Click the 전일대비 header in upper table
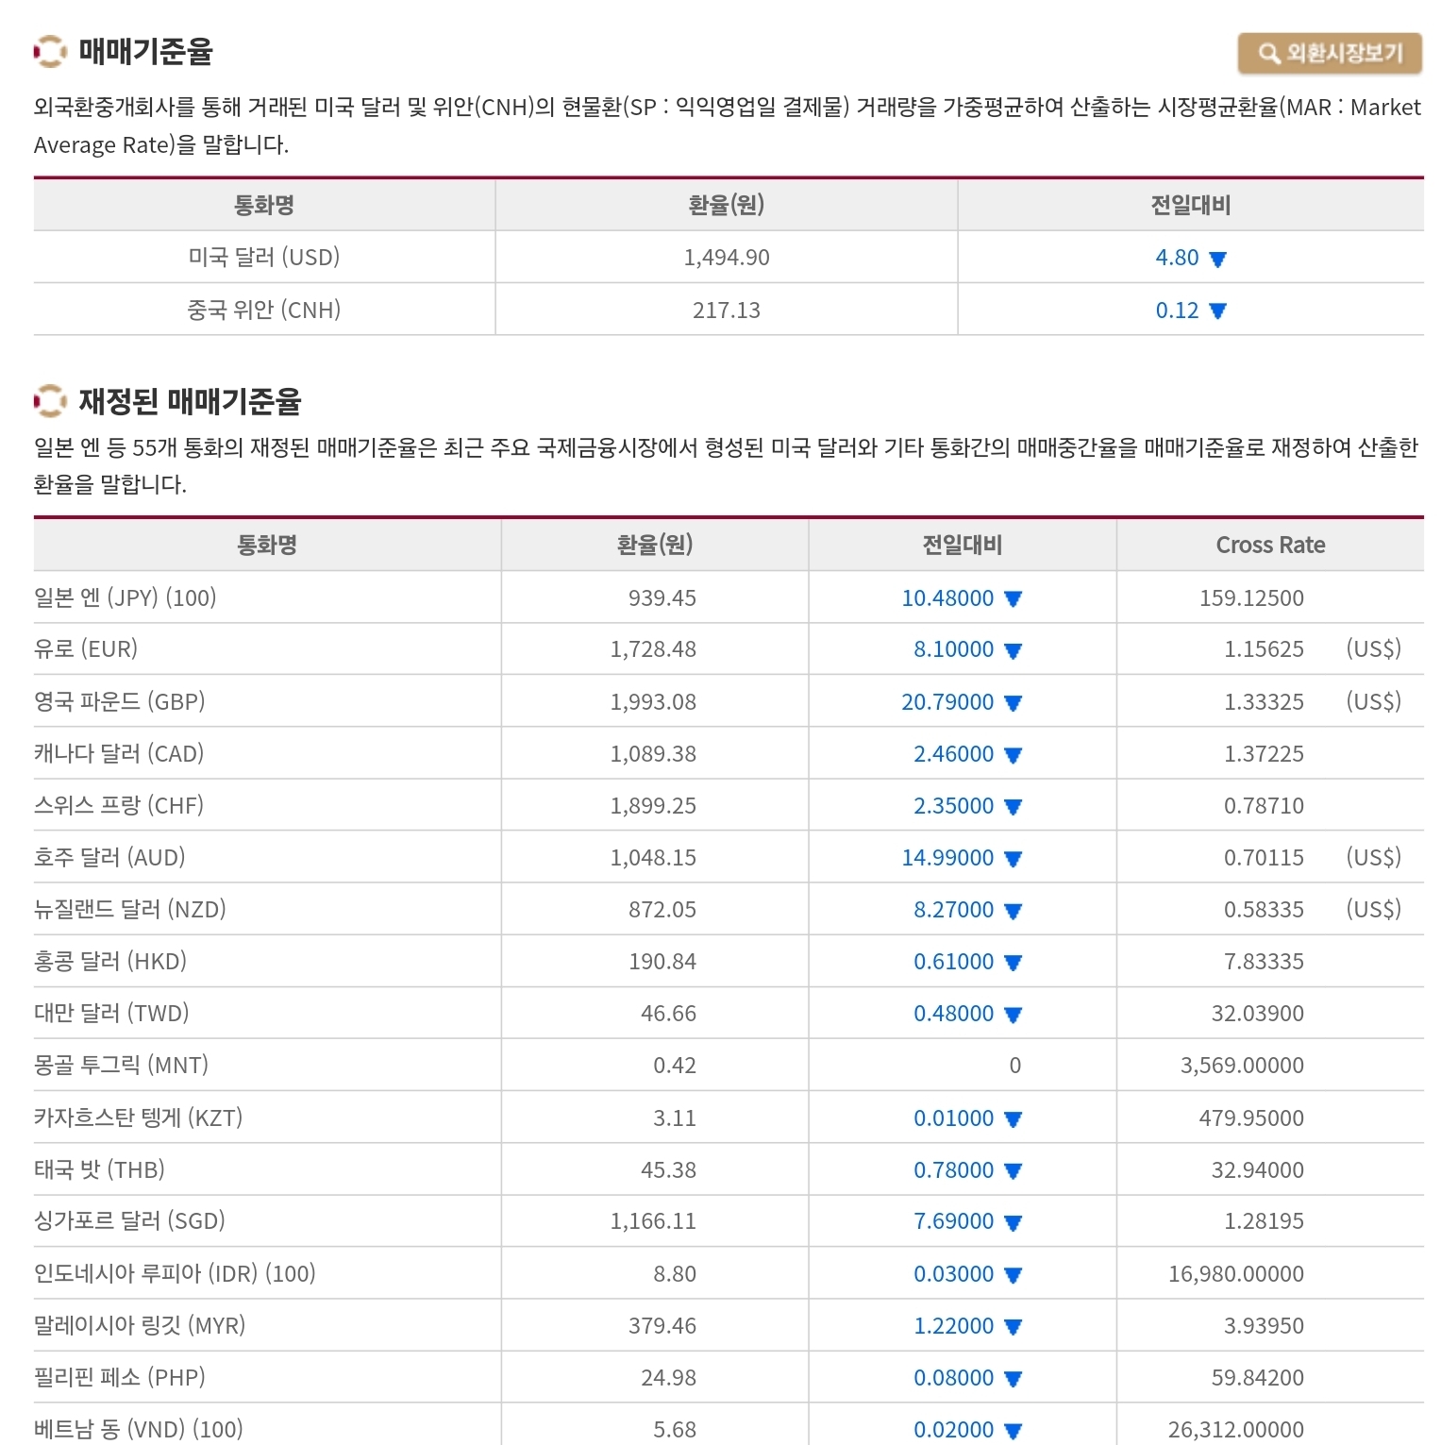The height and width of the screenshot is (1445, 1441). click(1191, 206)
